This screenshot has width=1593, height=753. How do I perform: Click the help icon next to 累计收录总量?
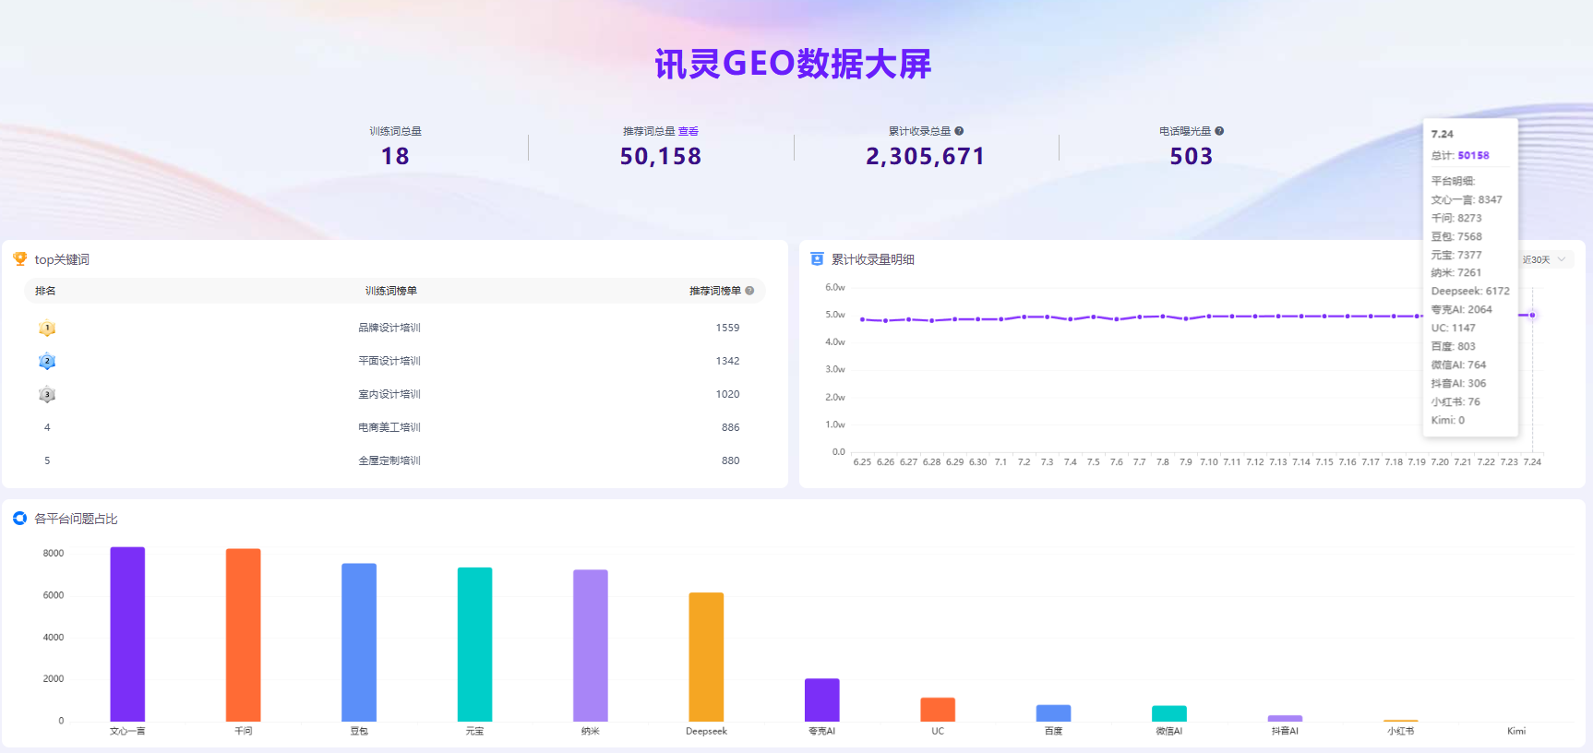(959, 131)
